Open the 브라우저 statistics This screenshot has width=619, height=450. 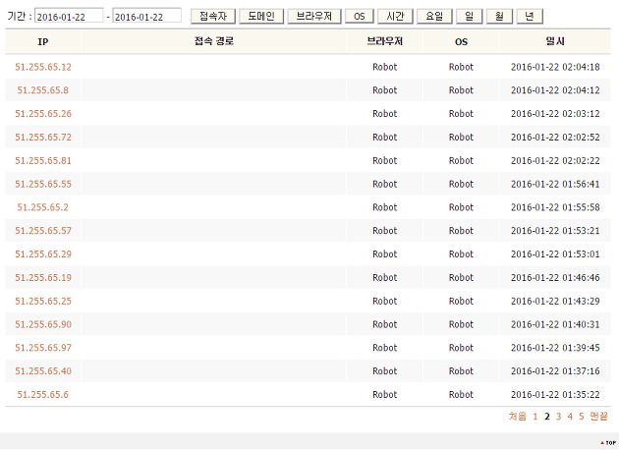(314, 16)
